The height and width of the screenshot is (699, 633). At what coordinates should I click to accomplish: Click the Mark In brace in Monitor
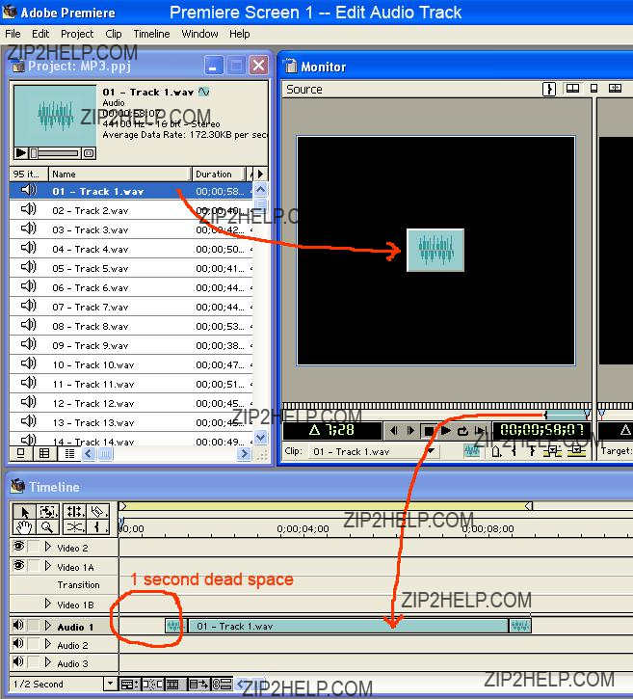(x=514, y=451)
